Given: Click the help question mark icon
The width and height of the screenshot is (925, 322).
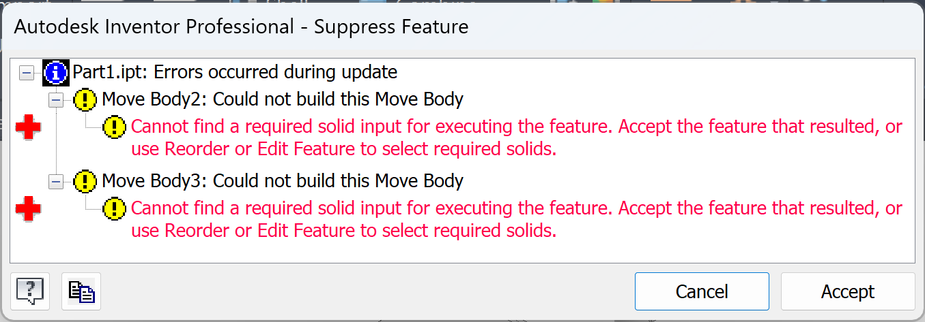Looking at the screenshot, I should pyautogui.click(x=30, y=291).
